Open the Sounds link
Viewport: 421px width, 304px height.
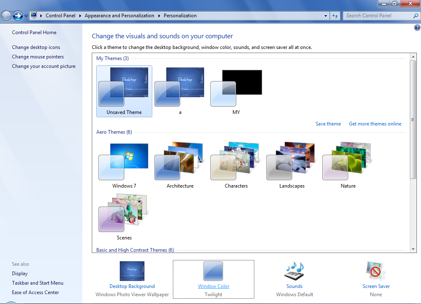294,286
